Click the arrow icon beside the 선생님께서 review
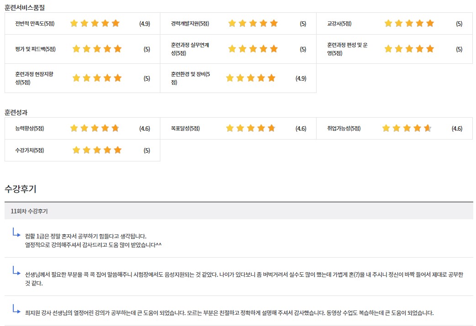Screen dimensions: 476x326 pos(16,270)
